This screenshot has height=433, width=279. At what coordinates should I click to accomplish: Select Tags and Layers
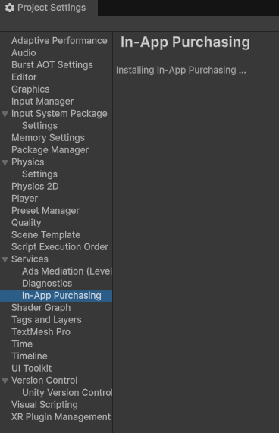pos(46,320)
